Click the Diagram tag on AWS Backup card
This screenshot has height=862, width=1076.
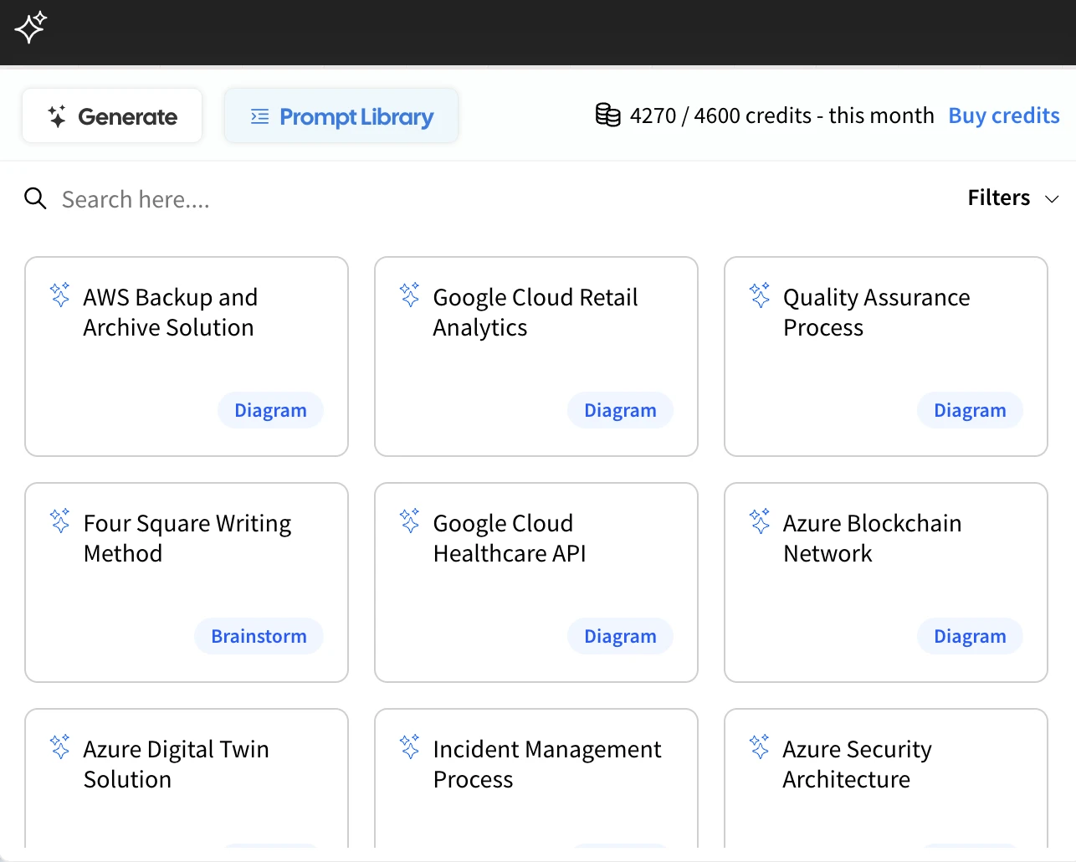(270, 410)
